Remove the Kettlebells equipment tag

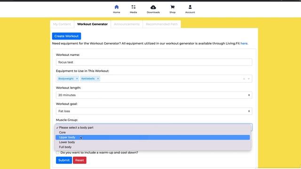(98, 78)
